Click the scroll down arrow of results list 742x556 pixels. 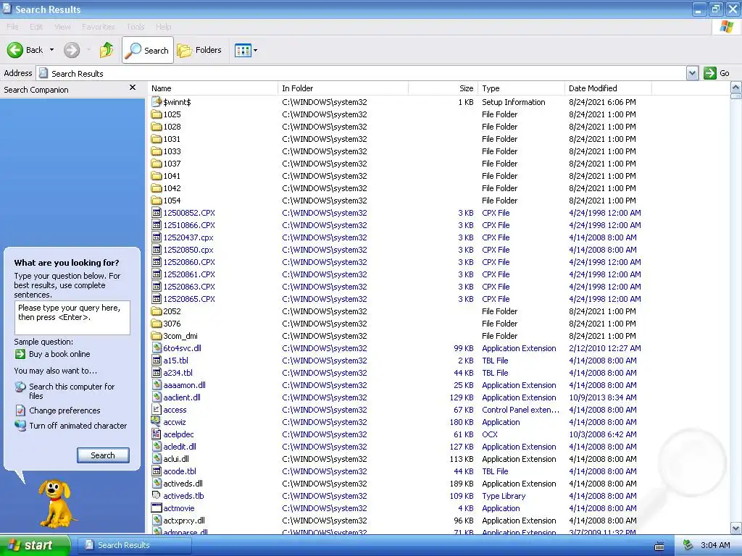736,528
